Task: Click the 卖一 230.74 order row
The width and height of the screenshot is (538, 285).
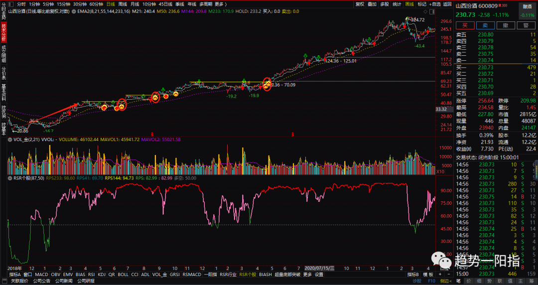Action: pos(496,60)
